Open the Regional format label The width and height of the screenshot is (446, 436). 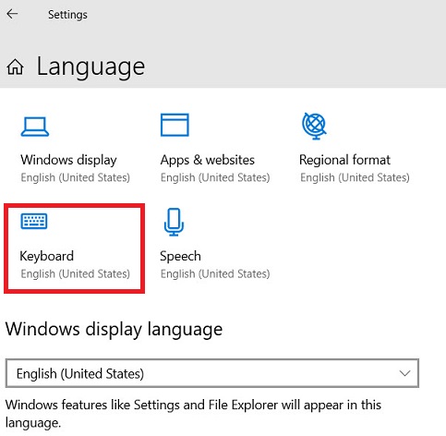pos(344,160)
